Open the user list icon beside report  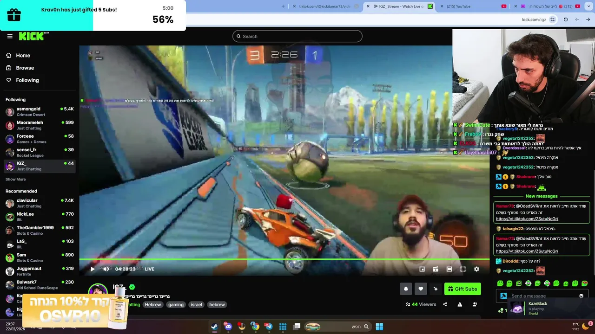click(x=475, y=304)
